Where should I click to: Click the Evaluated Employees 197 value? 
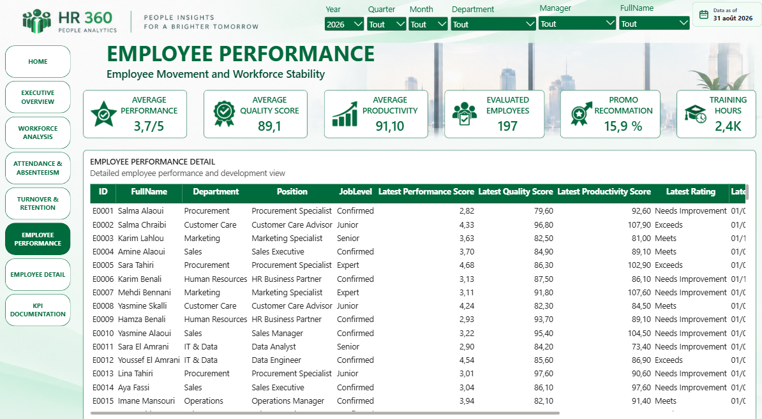pyautogui.click(x=507, y=126)
